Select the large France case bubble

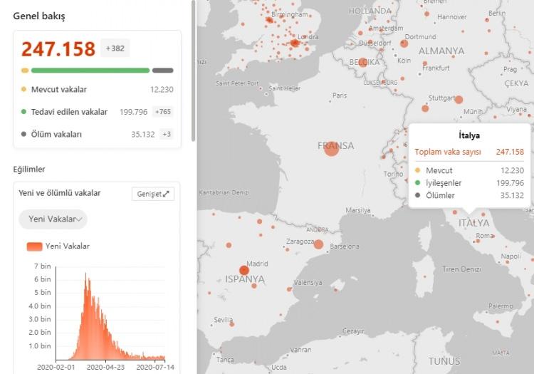(331, 148)
